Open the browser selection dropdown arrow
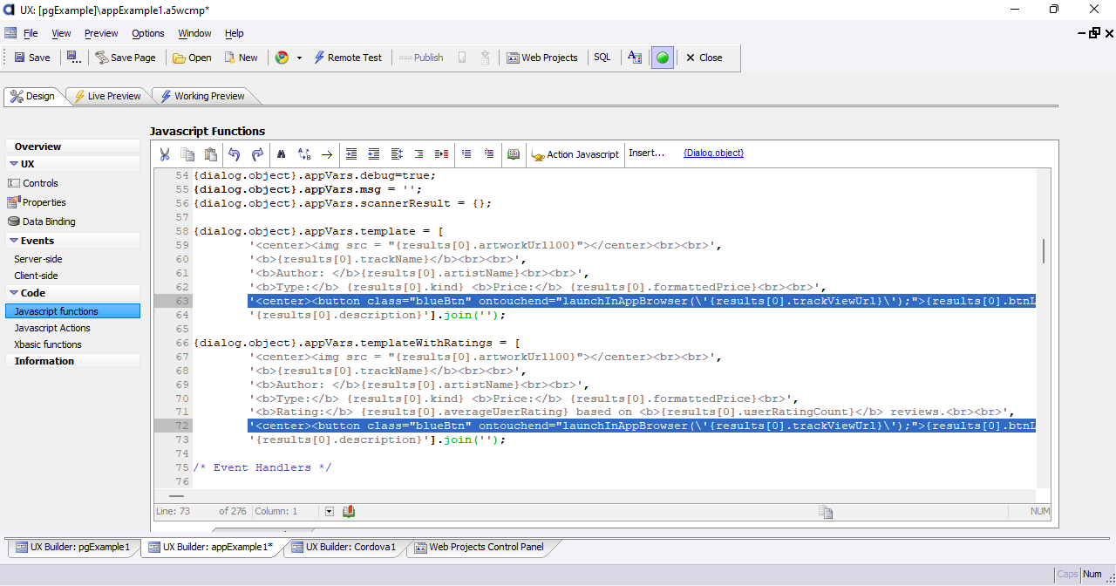Image resolution: width=1116 pixels, height=586 pixels. click(x=299, y=58)
